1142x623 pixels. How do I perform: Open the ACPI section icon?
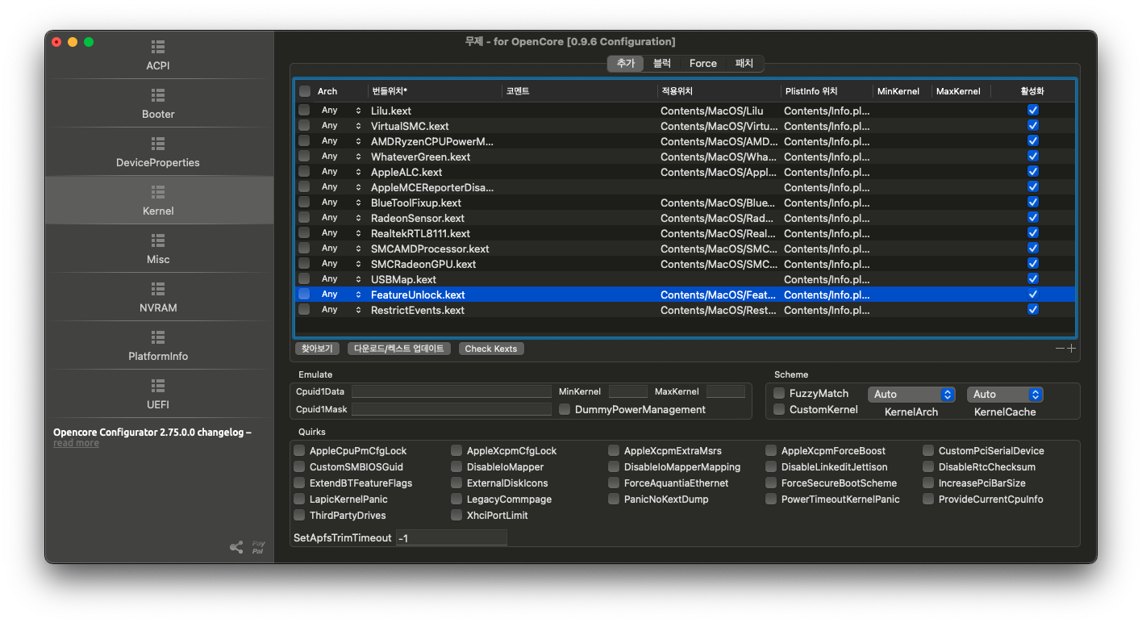coord(158,47)
